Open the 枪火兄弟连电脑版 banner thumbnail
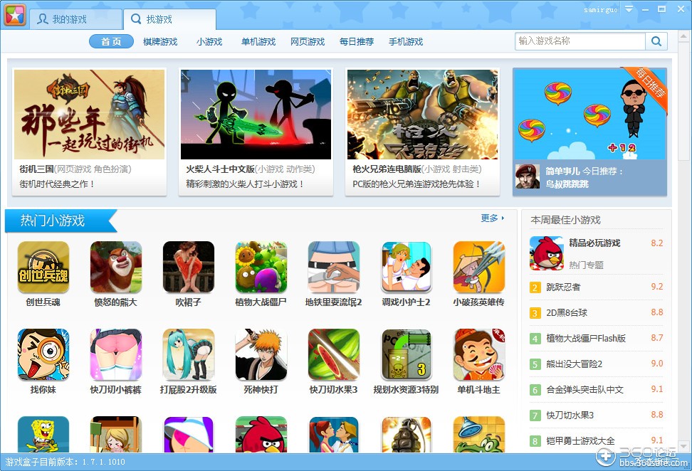 422,115
